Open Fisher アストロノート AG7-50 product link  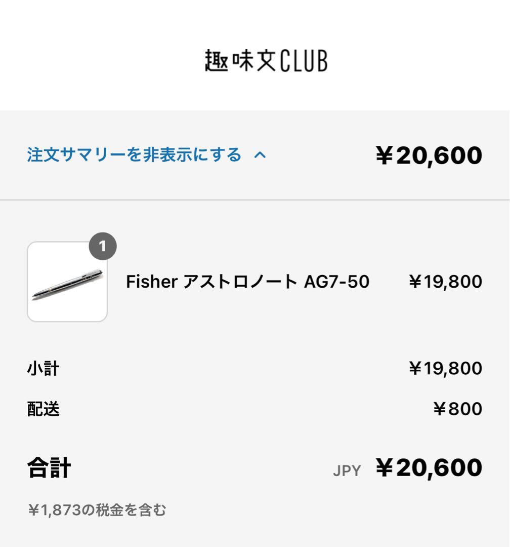click(249, 282)
